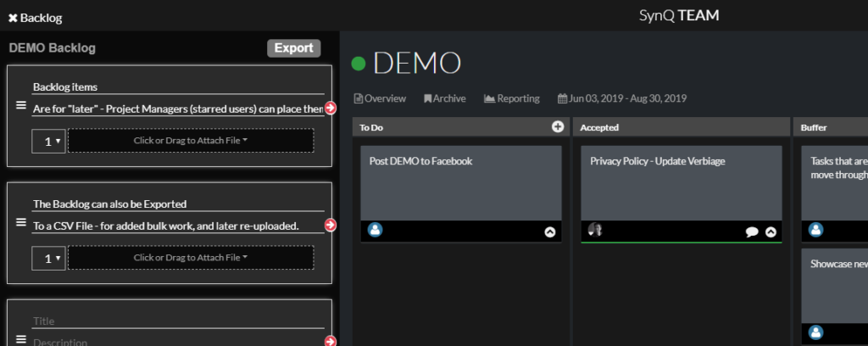
Task: Grab the drag handle on the Exported backlog card
Action: (x=21, y=223)
